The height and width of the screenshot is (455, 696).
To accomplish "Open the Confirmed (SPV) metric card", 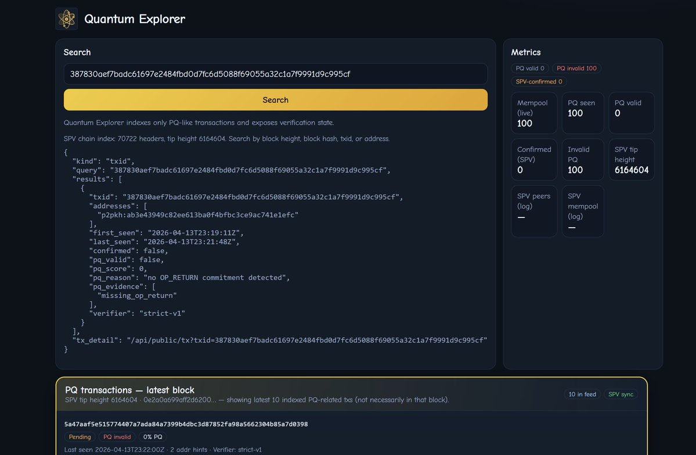I will (x=533, y=159).
